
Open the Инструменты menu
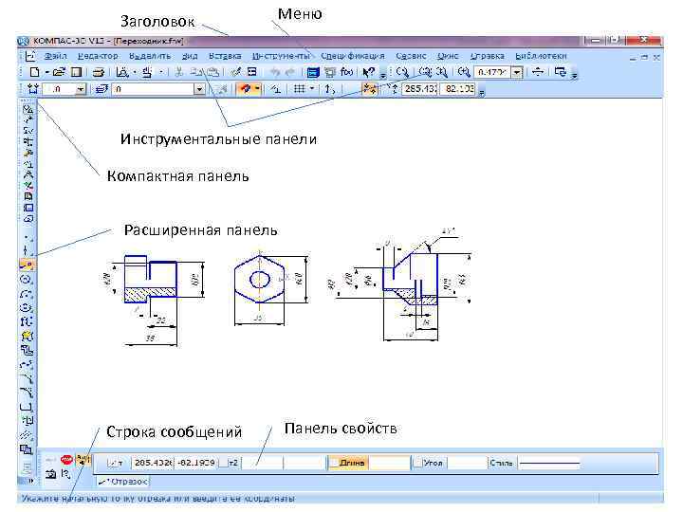pos(281,56)
